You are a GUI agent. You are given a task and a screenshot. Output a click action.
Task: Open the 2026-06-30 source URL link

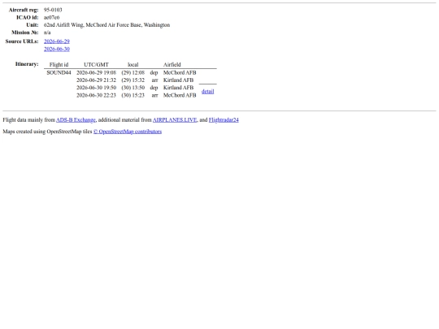pos(57,49)
